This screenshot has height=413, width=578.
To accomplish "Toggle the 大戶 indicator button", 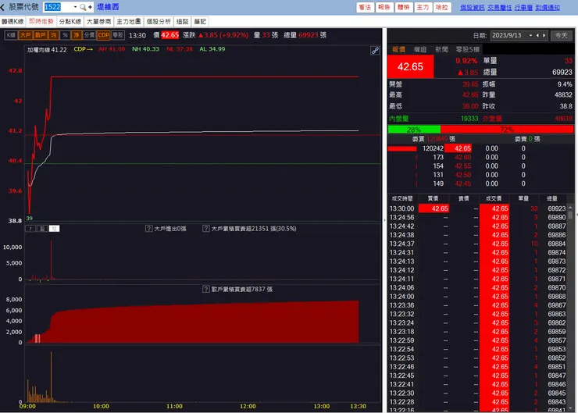I will (x=25, y=35).
